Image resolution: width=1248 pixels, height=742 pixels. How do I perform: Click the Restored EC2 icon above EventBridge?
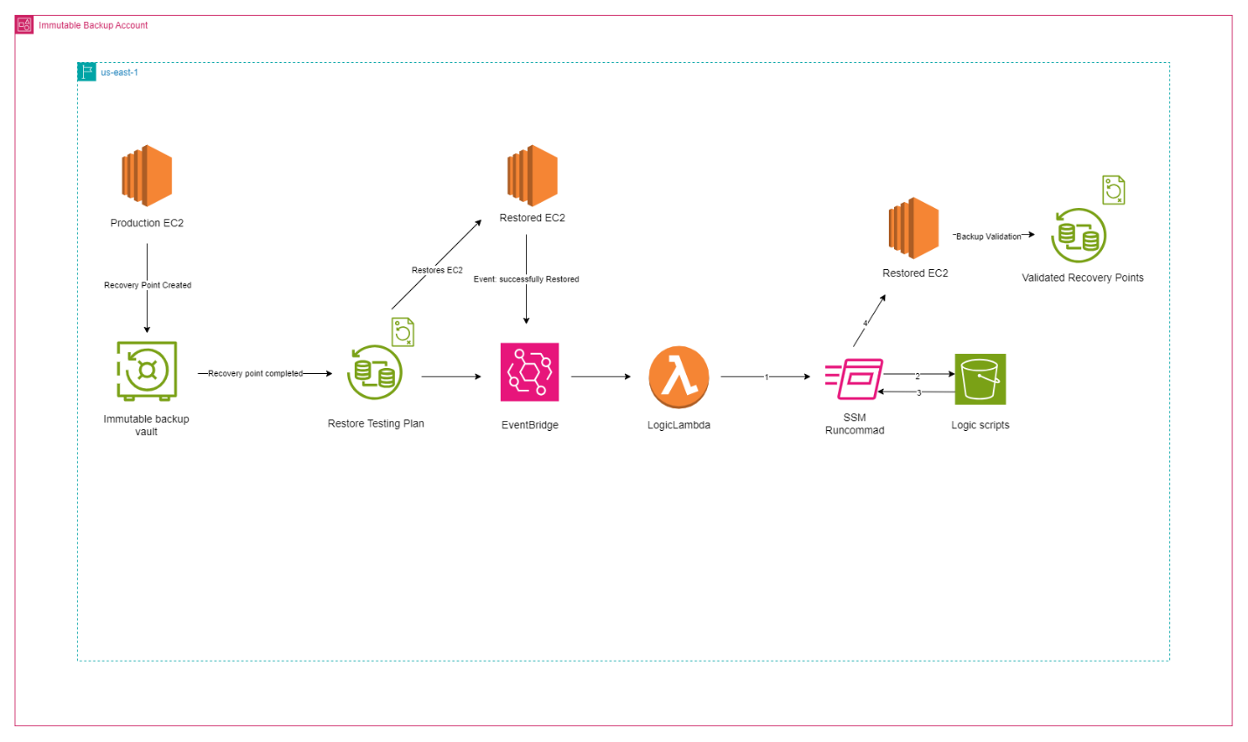point(532,176)
